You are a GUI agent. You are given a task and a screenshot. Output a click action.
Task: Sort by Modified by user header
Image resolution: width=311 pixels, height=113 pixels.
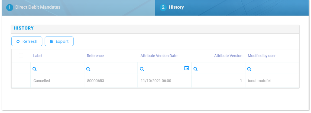pyautogui.click(x=262, y=56)
